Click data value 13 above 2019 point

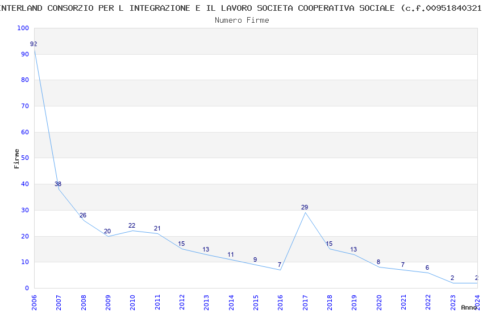click(x=353, y=249)
